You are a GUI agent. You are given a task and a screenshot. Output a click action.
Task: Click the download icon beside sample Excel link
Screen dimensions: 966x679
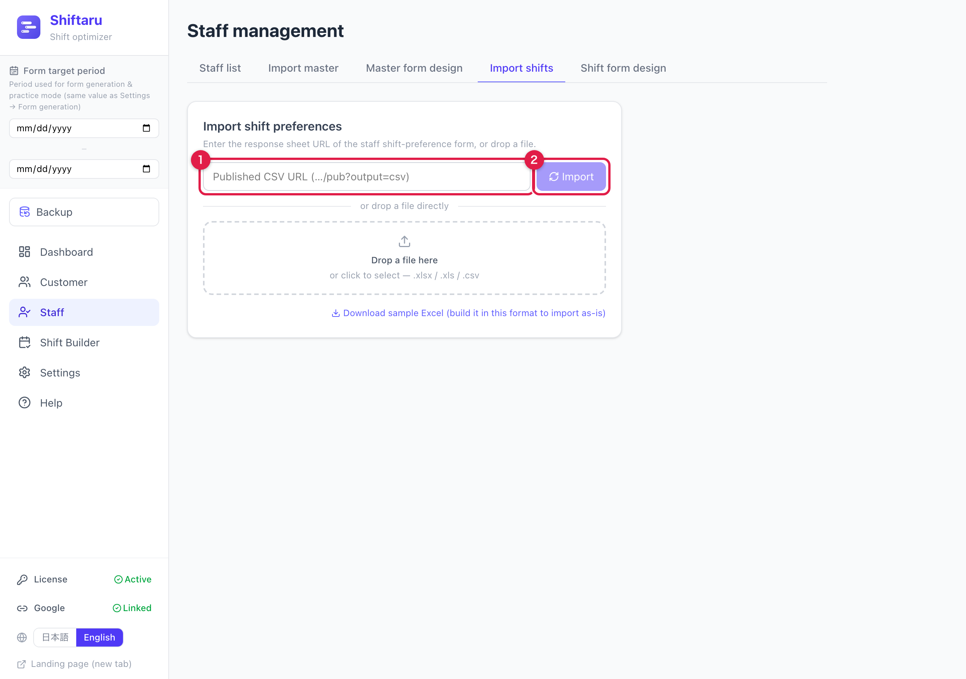[x=336, y=313]
